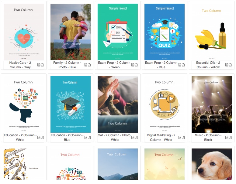
Task: Click code file icon for Education Blue template
Action: click(x=86, y=138)
